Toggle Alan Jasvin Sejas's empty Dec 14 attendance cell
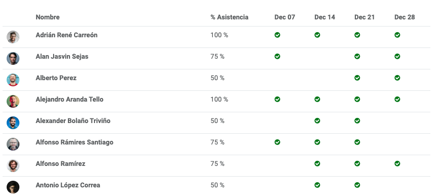Image resolution: width=437 pixels, height=194 pixels. 317,56
